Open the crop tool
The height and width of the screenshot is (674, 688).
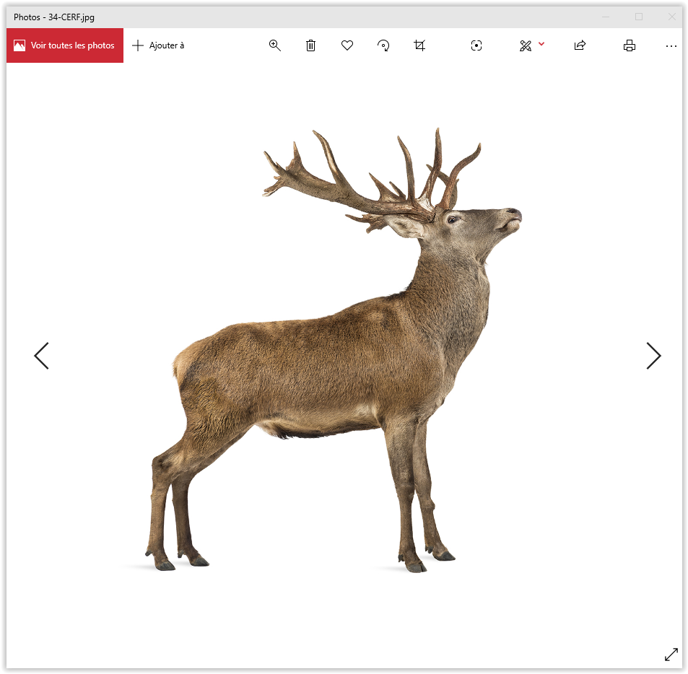coord(419,45)
